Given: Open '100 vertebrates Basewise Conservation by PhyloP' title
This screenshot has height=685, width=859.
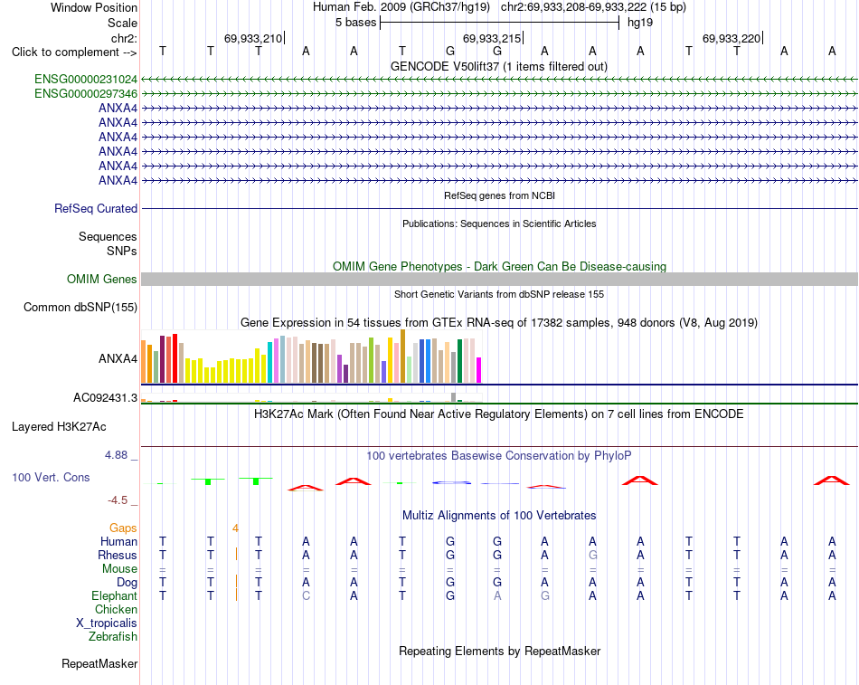Looking at the screenshot, I should [x=499, y=456].
